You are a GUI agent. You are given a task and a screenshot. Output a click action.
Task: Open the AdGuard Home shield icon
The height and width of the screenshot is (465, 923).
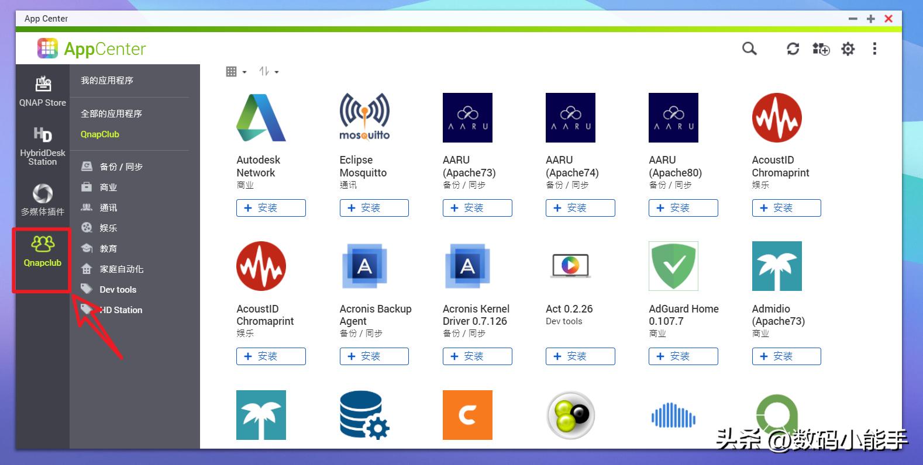(x=673, y=266)
